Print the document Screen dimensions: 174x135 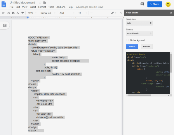(x=13, y=13)
